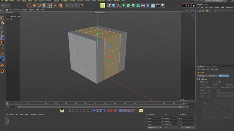The image size is (234, 131).
Task: Open the Spline Pen tool
Action: pos(119,5)
